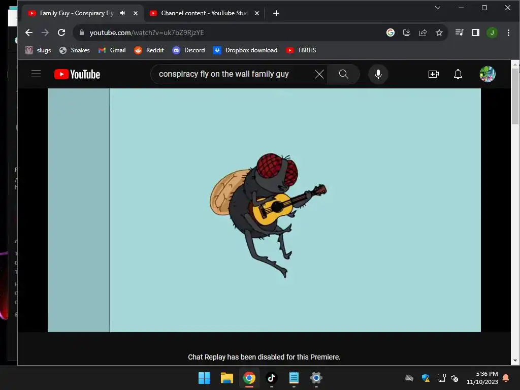Open File Explorer from taskbar
Image resolution: width=520 pixels, height=390 pixels.
[227, 378]
